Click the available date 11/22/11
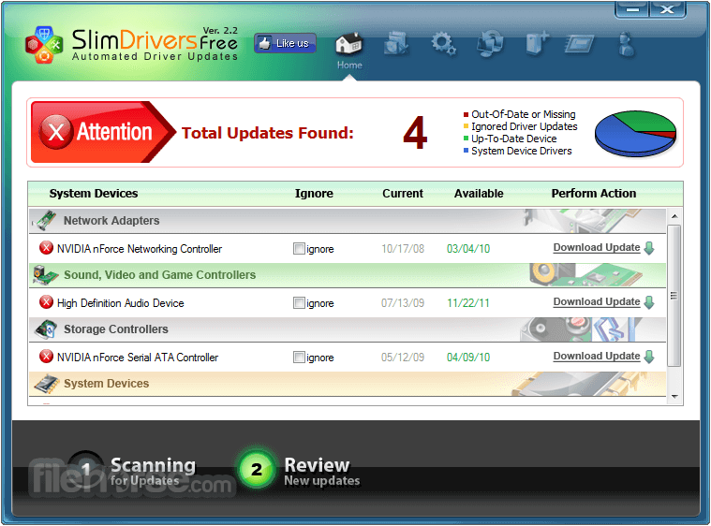This screenshot has width=711, height=526. point(468,303)
